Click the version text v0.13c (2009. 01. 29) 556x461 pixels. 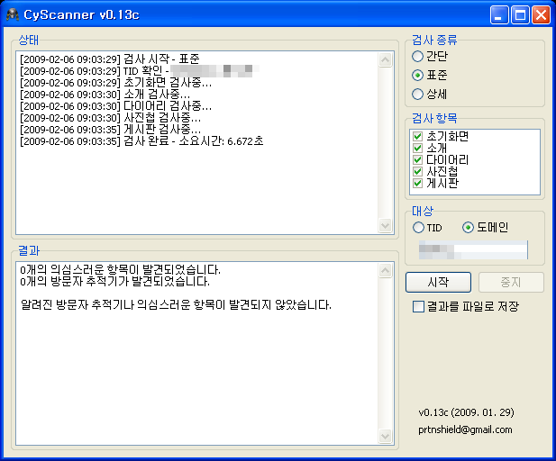point(466,412)
